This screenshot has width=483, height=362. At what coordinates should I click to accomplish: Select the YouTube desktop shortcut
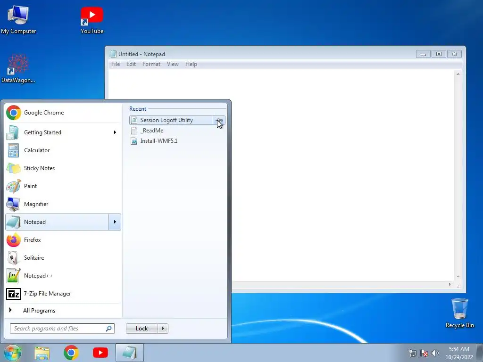click(x=92, y=20)
